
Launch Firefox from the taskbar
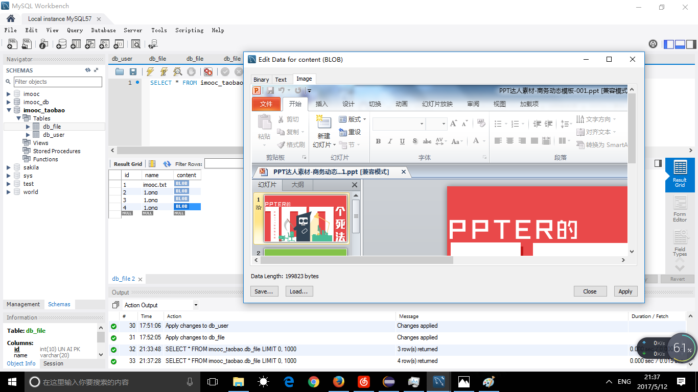point(338,381)
